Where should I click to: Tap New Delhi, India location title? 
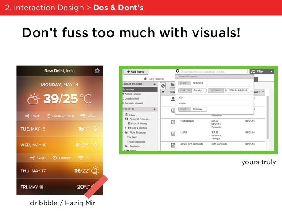tap(59, 71)
